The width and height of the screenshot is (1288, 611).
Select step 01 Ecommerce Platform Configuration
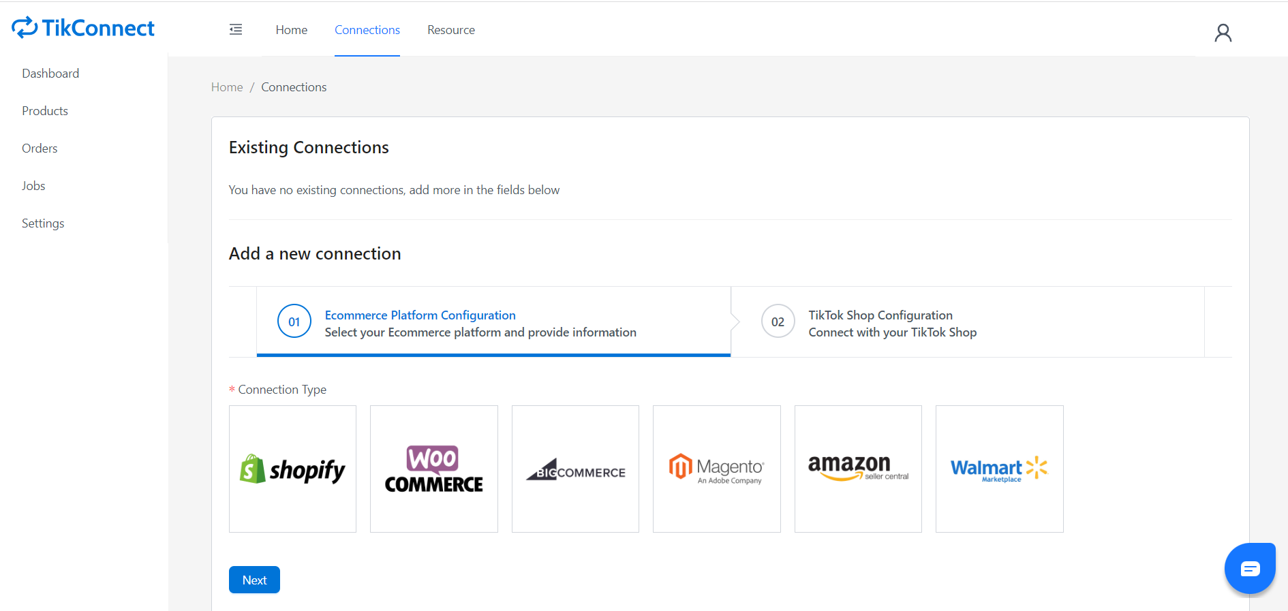point(493,322)
